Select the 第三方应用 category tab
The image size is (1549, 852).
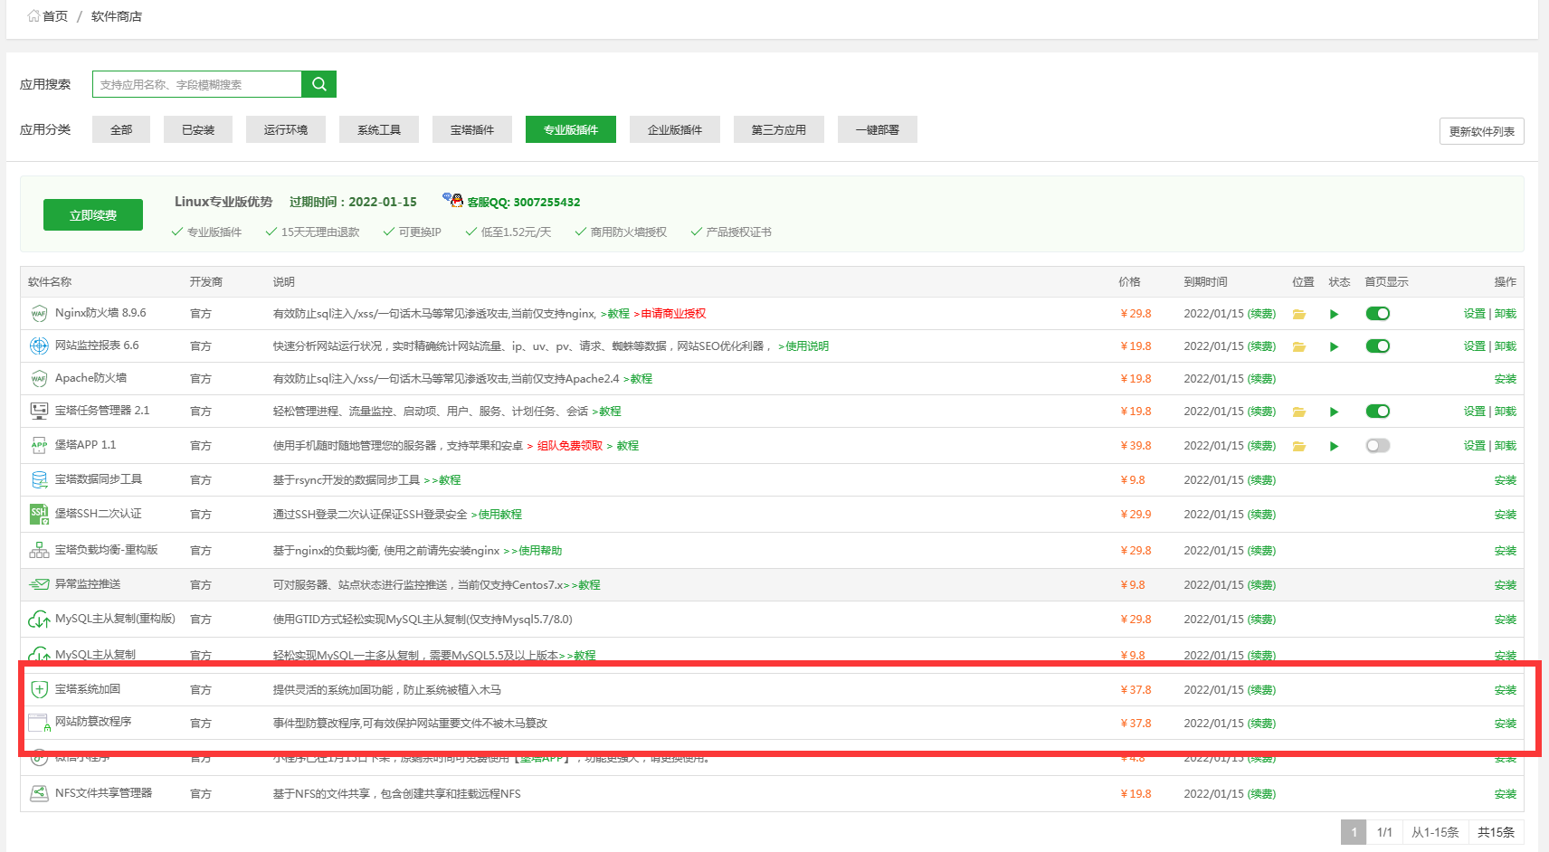779,129
